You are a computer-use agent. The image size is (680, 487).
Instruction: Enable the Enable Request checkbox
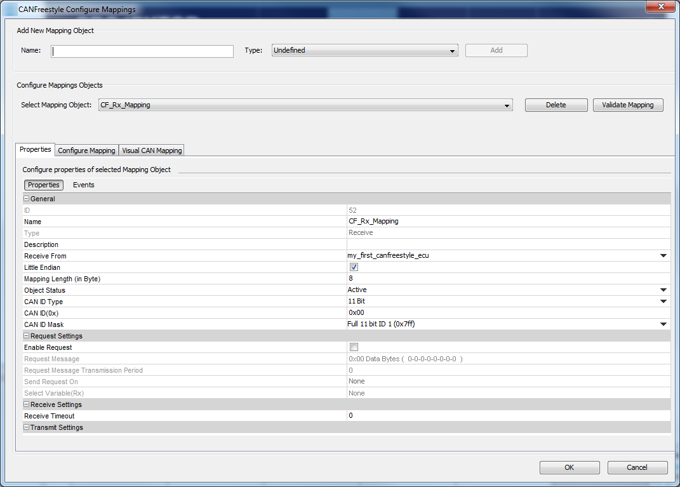pyautogui.click(x=354, y=347)
